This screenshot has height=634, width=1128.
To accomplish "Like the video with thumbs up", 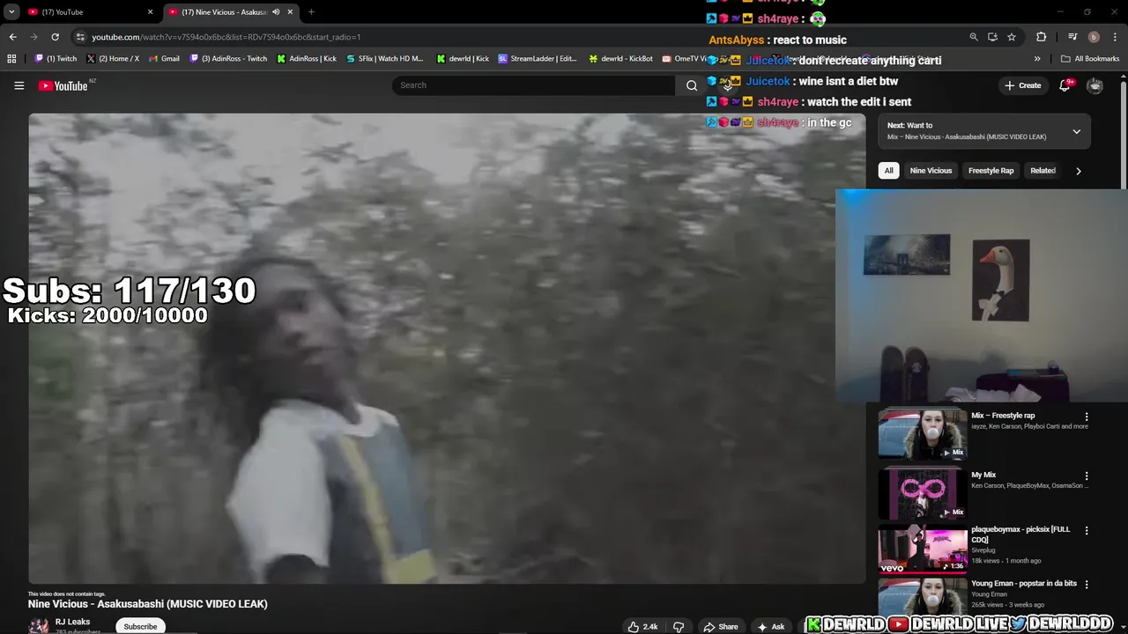I will click(x=642, y=627).
